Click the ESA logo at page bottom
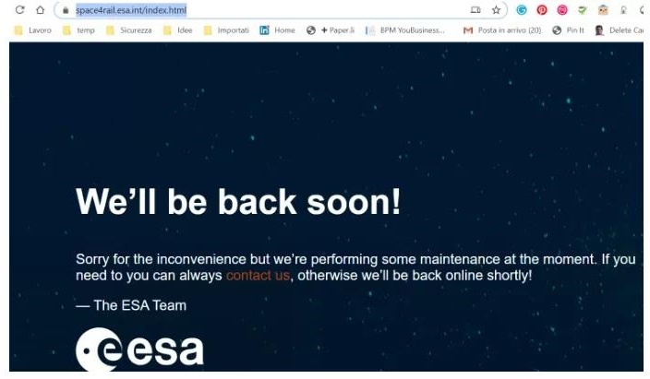The image size is (650, 379). (139, 349)
